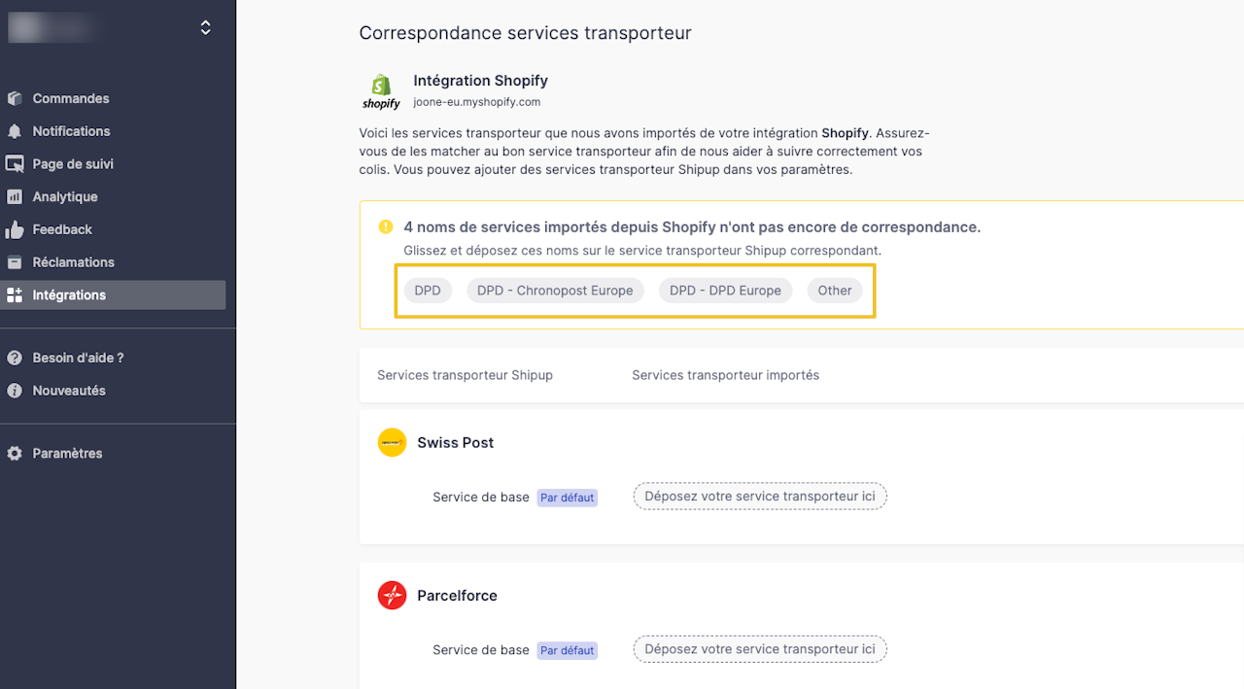
Task: Click the Analytique chart icon
Action: pos(15,197)
